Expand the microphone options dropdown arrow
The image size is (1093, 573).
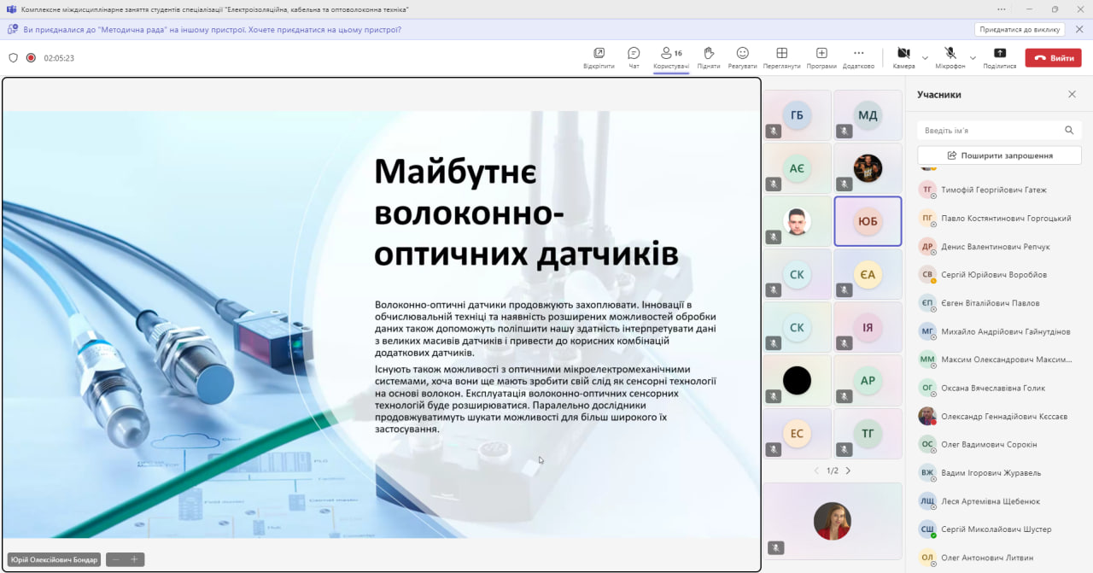973,58
